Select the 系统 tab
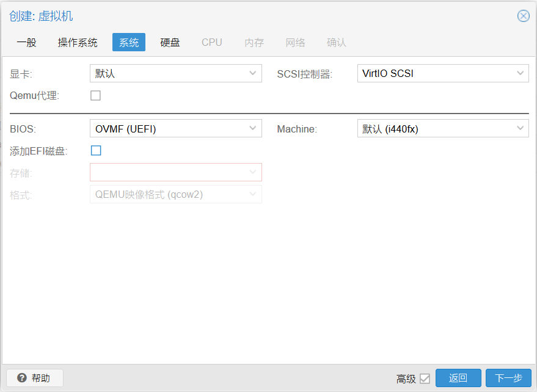This screenshot has height=392, width=537. tap(129, 43)
